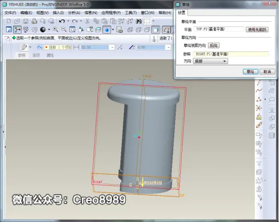Viewport: 279px width, 222px height.
Task: Click the Undo arrow icon
Action: pyautogui.click(x=62, y=21)
